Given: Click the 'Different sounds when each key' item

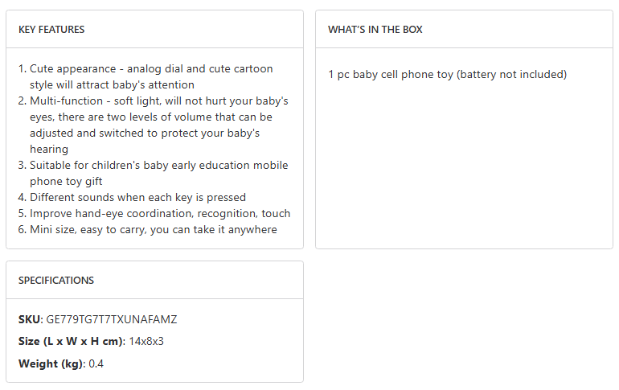Looking at the screenshot, I should coord(137,198).
